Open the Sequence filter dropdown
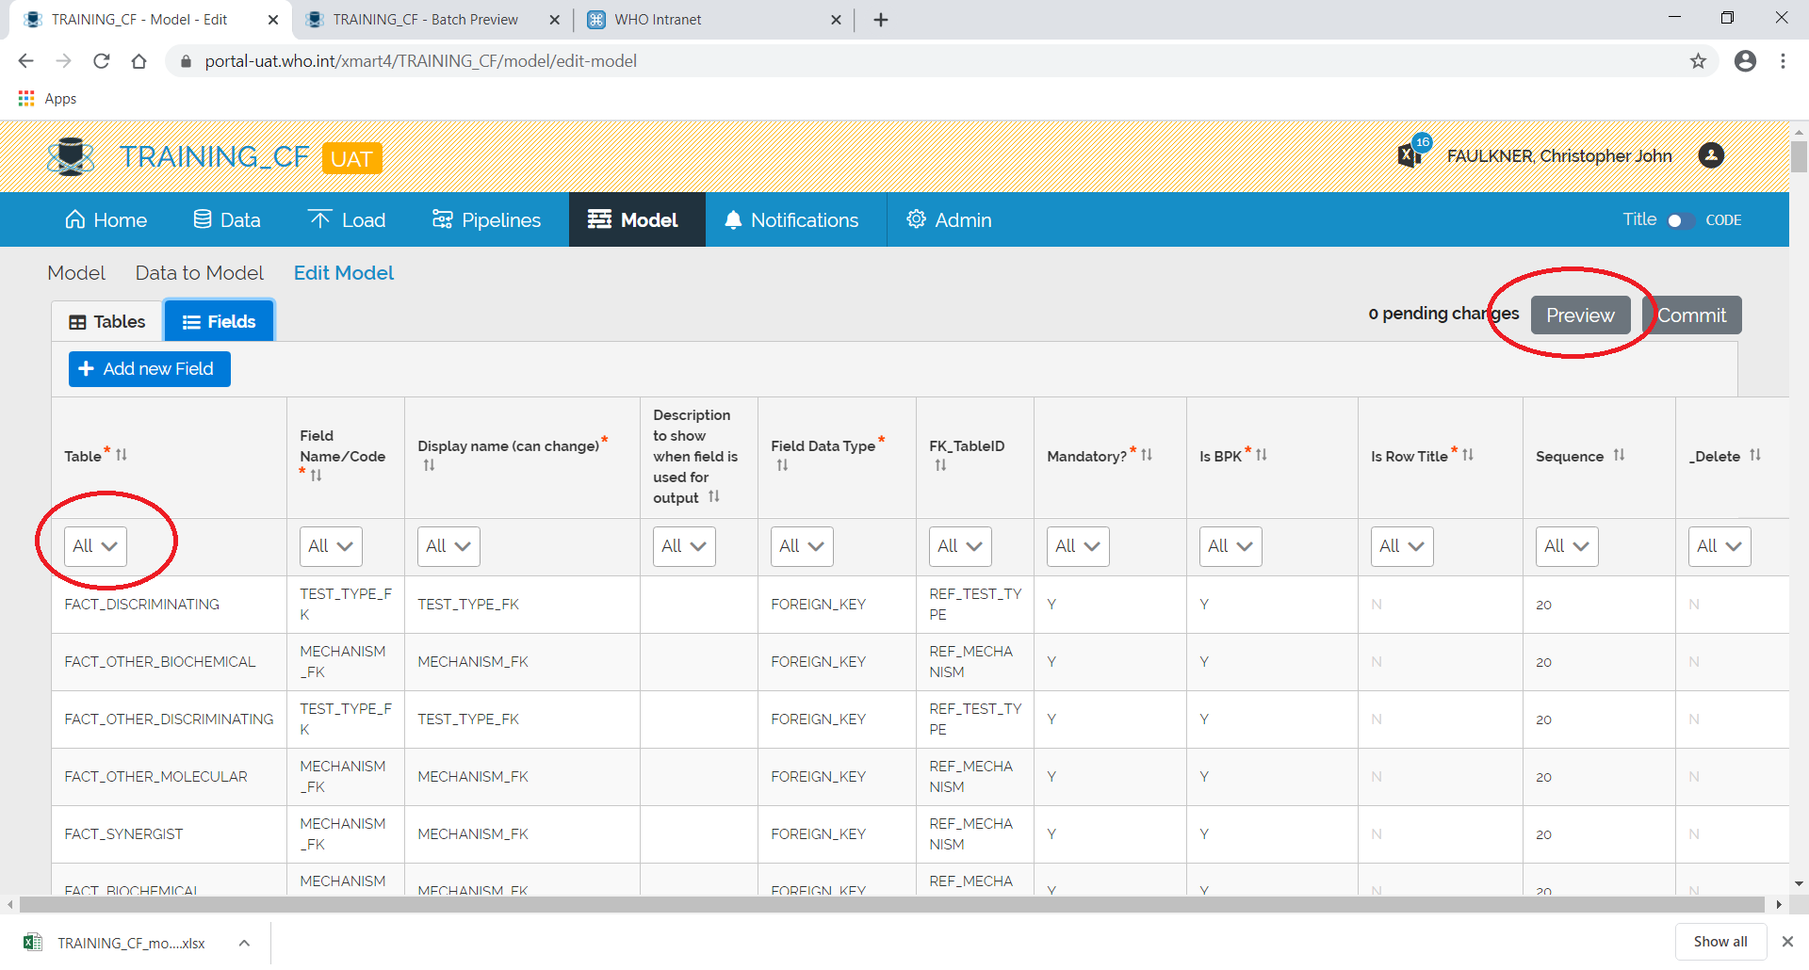Screen dimensions: 1809x970 tap(1567, 546)
